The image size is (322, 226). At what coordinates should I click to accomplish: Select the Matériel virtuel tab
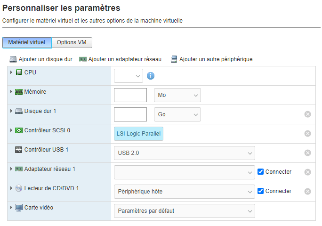tap(27, 42)
